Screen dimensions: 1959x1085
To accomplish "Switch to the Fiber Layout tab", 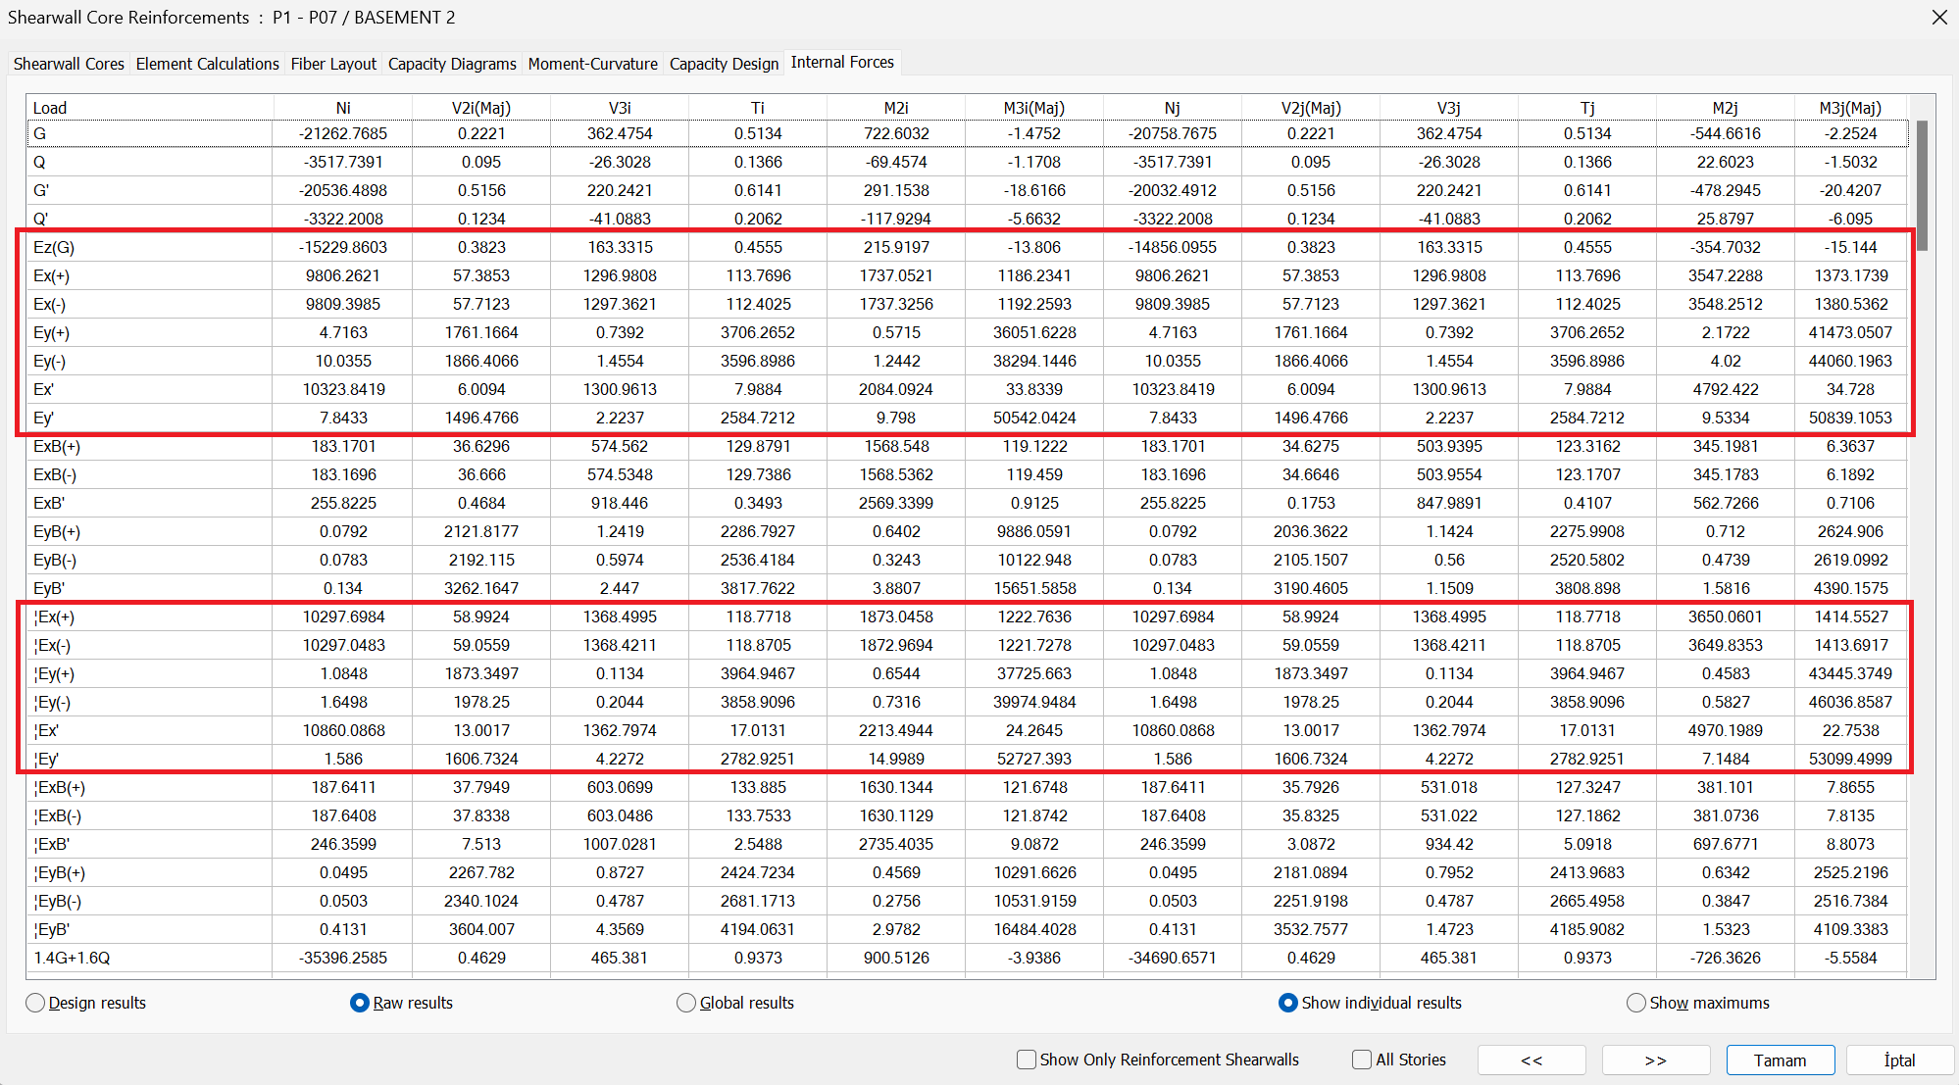I will coord(333,64).
